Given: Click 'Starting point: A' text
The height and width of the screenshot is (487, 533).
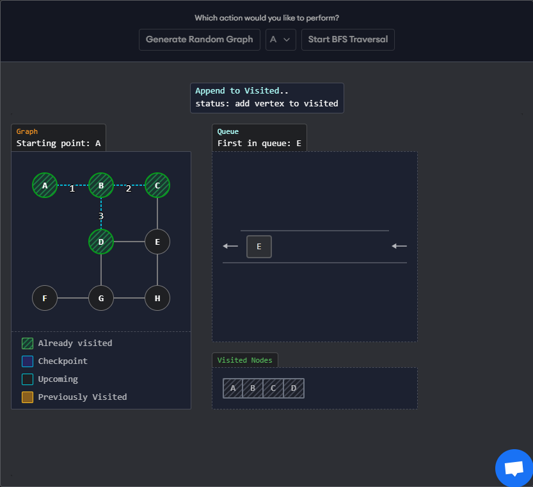Looking at the screenshot, I should click(x=58, y=144).
